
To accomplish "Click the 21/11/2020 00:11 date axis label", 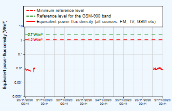I will (x=45, y=102).
